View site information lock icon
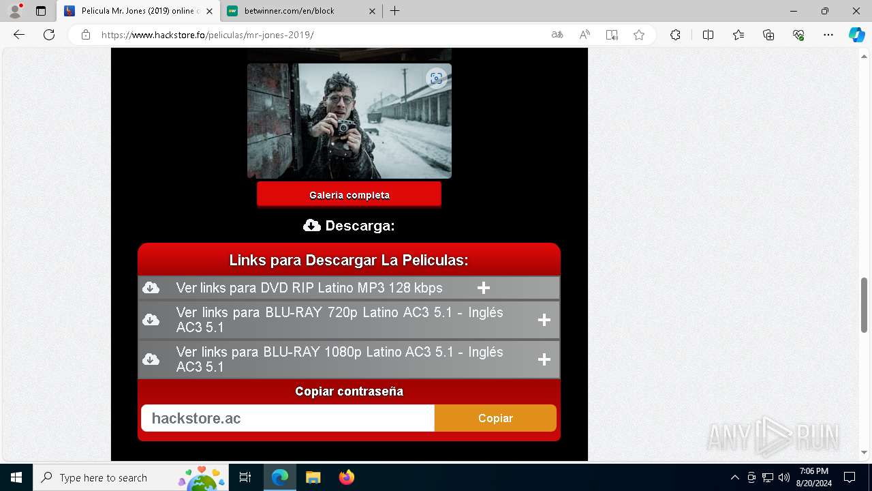This screenshot has height=491, width=872. pos(86,35)
